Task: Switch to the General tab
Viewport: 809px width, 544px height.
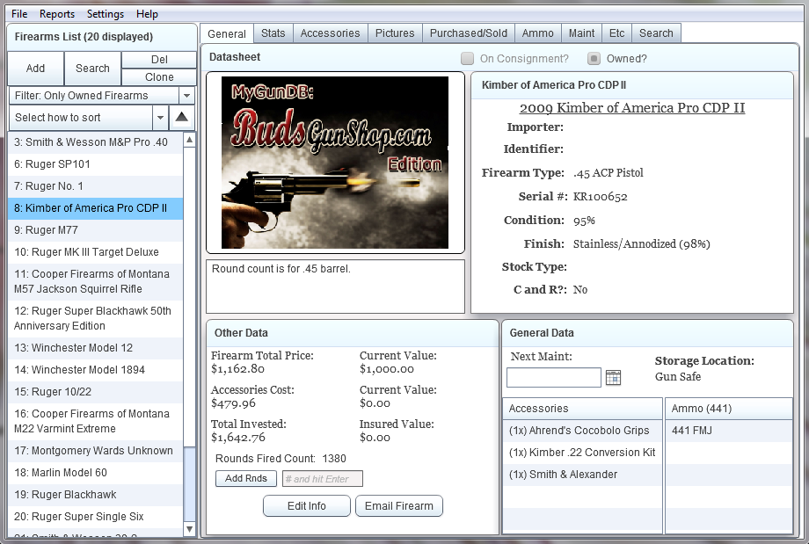Action: [x=227, y=33]
